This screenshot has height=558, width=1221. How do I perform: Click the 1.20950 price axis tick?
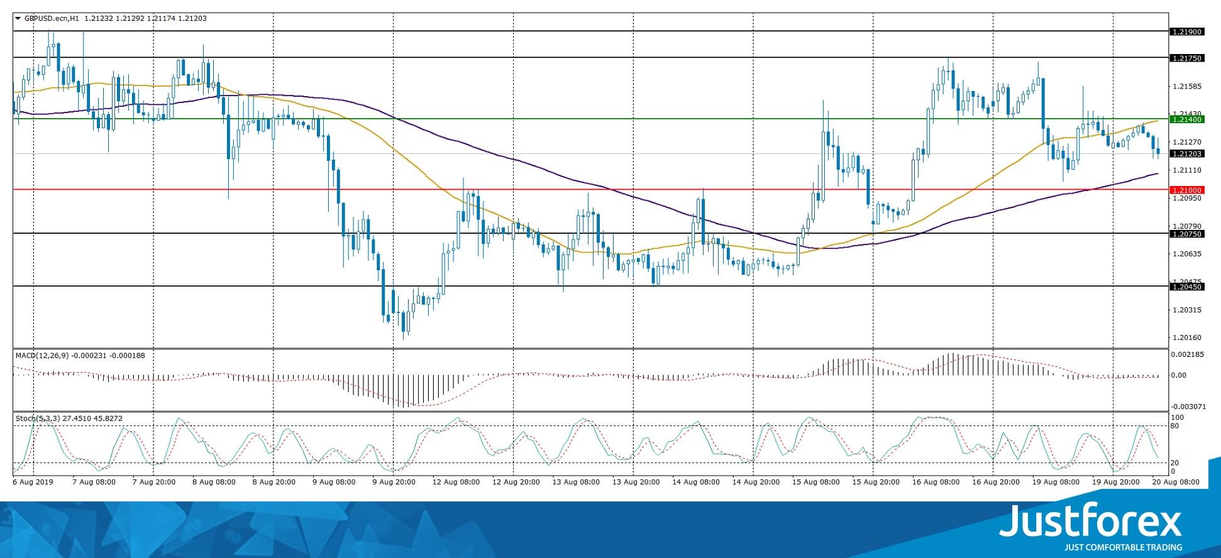click(1187, 198)
